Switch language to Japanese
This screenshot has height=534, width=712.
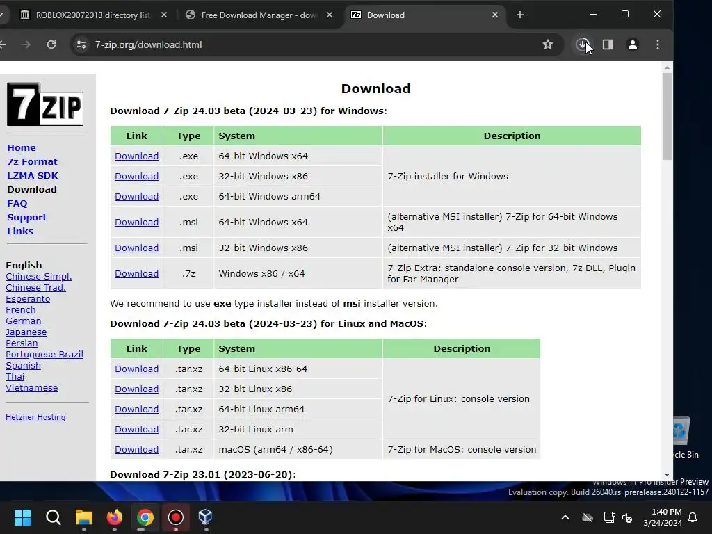26,332
